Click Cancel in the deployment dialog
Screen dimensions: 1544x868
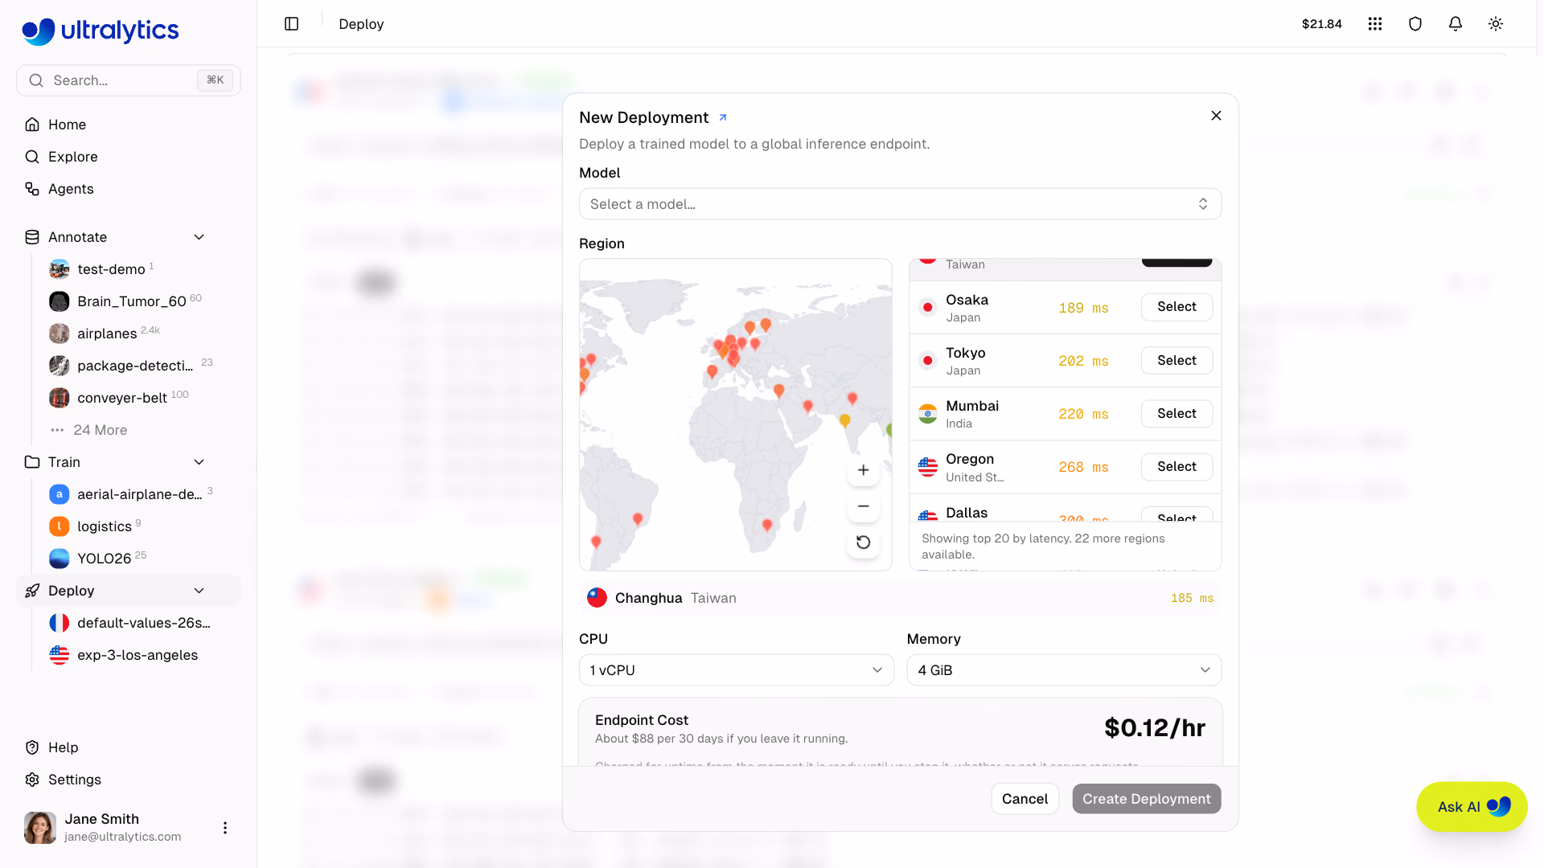(x=1025, y=799)
